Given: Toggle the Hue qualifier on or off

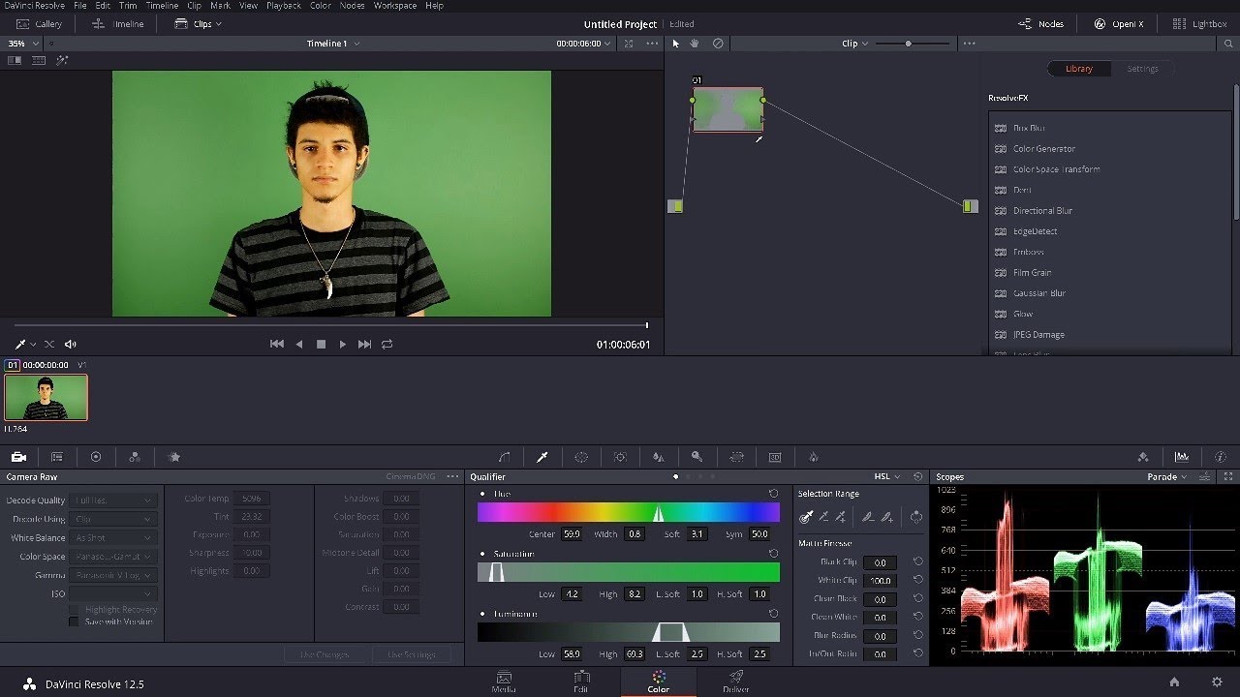Looking at the screenshot, I should 482,494.
